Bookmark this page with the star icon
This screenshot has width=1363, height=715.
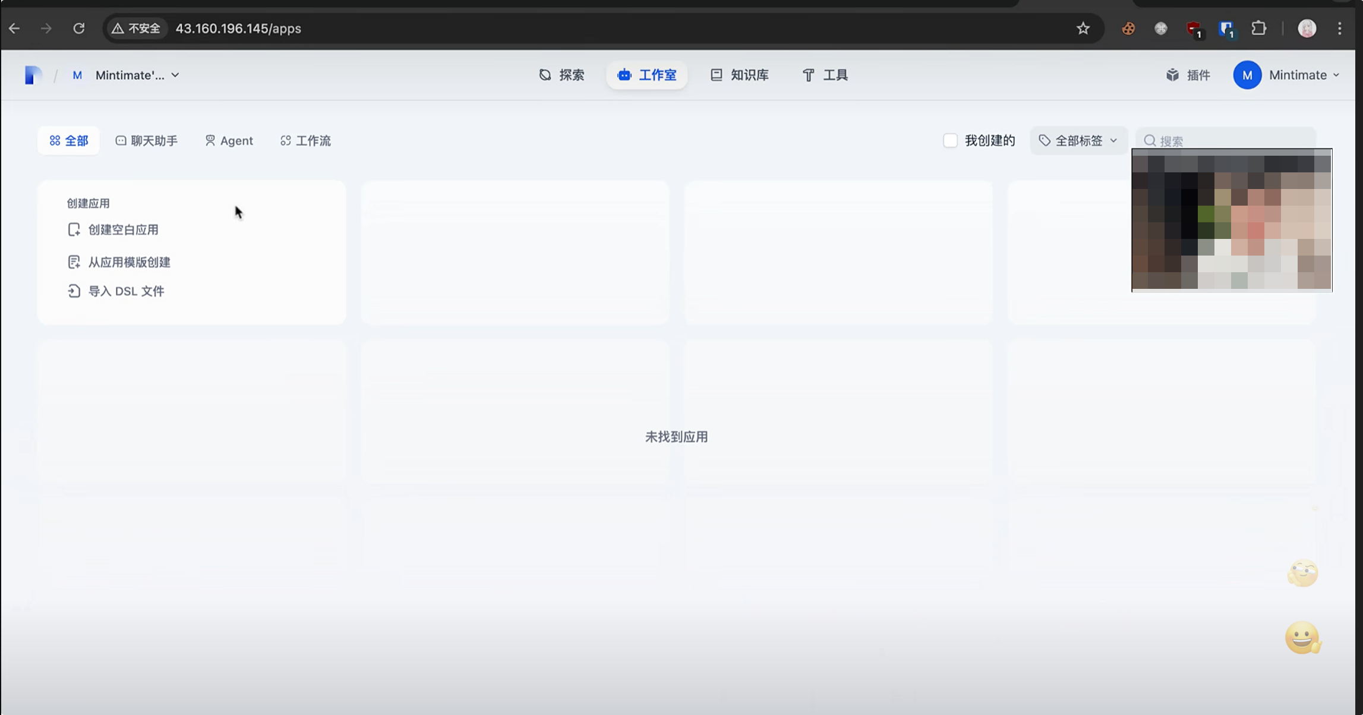tap(1083, 28)
